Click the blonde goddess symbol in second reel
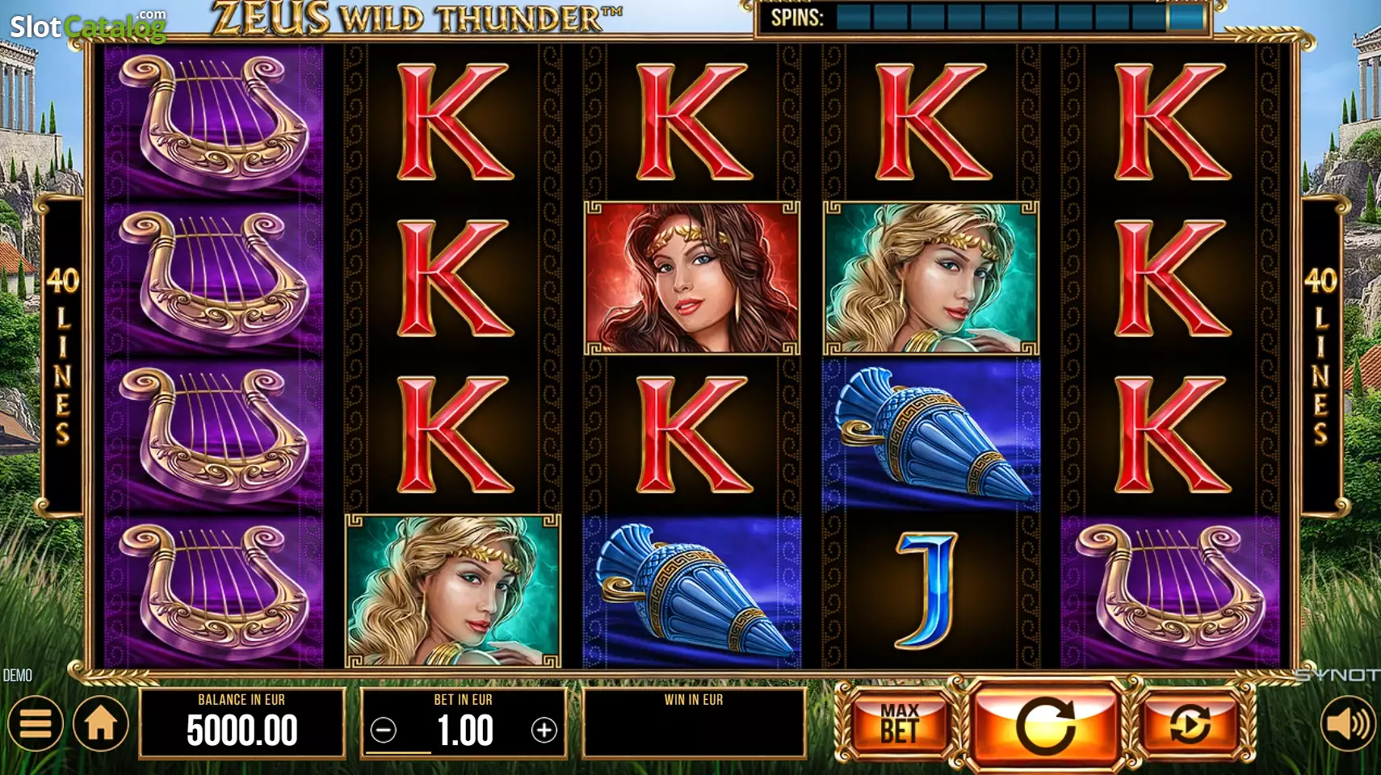The width and height of the screenshot is (1381, 775). (453, 592)
